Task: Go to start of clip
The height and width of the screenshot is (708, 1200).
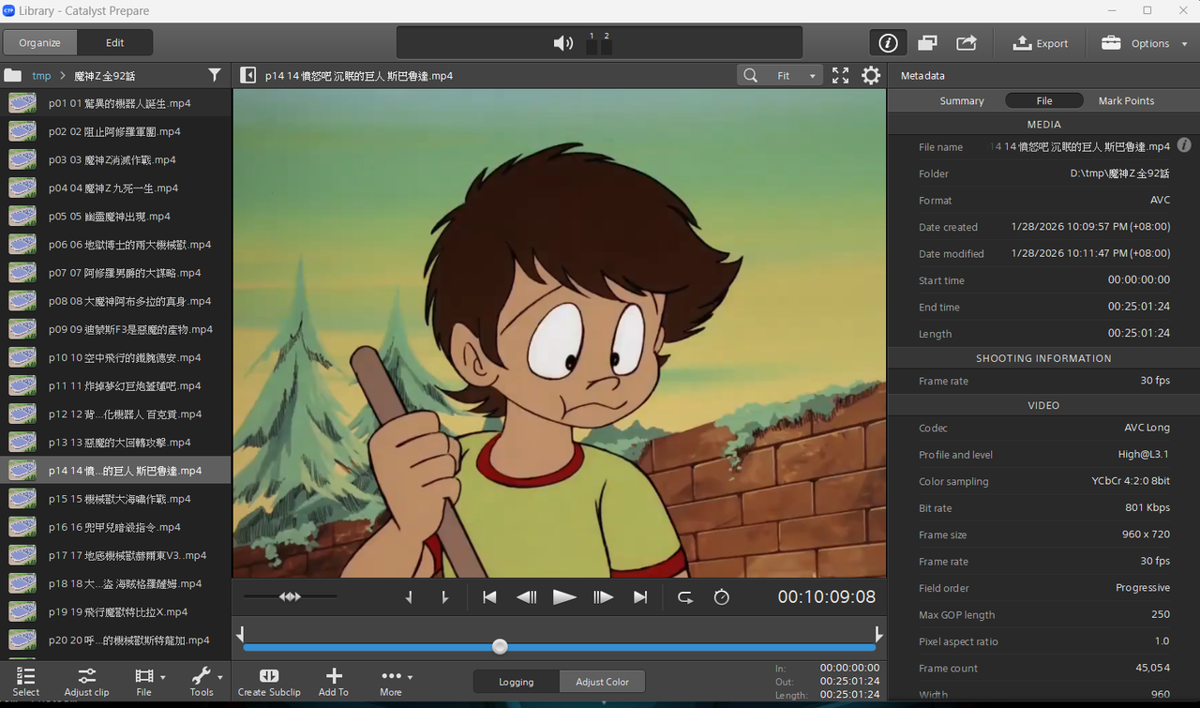Action: click(x=489, y=597)
